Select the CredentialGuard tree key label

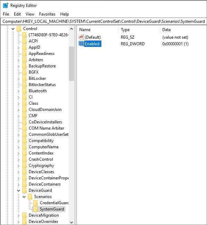54,203
